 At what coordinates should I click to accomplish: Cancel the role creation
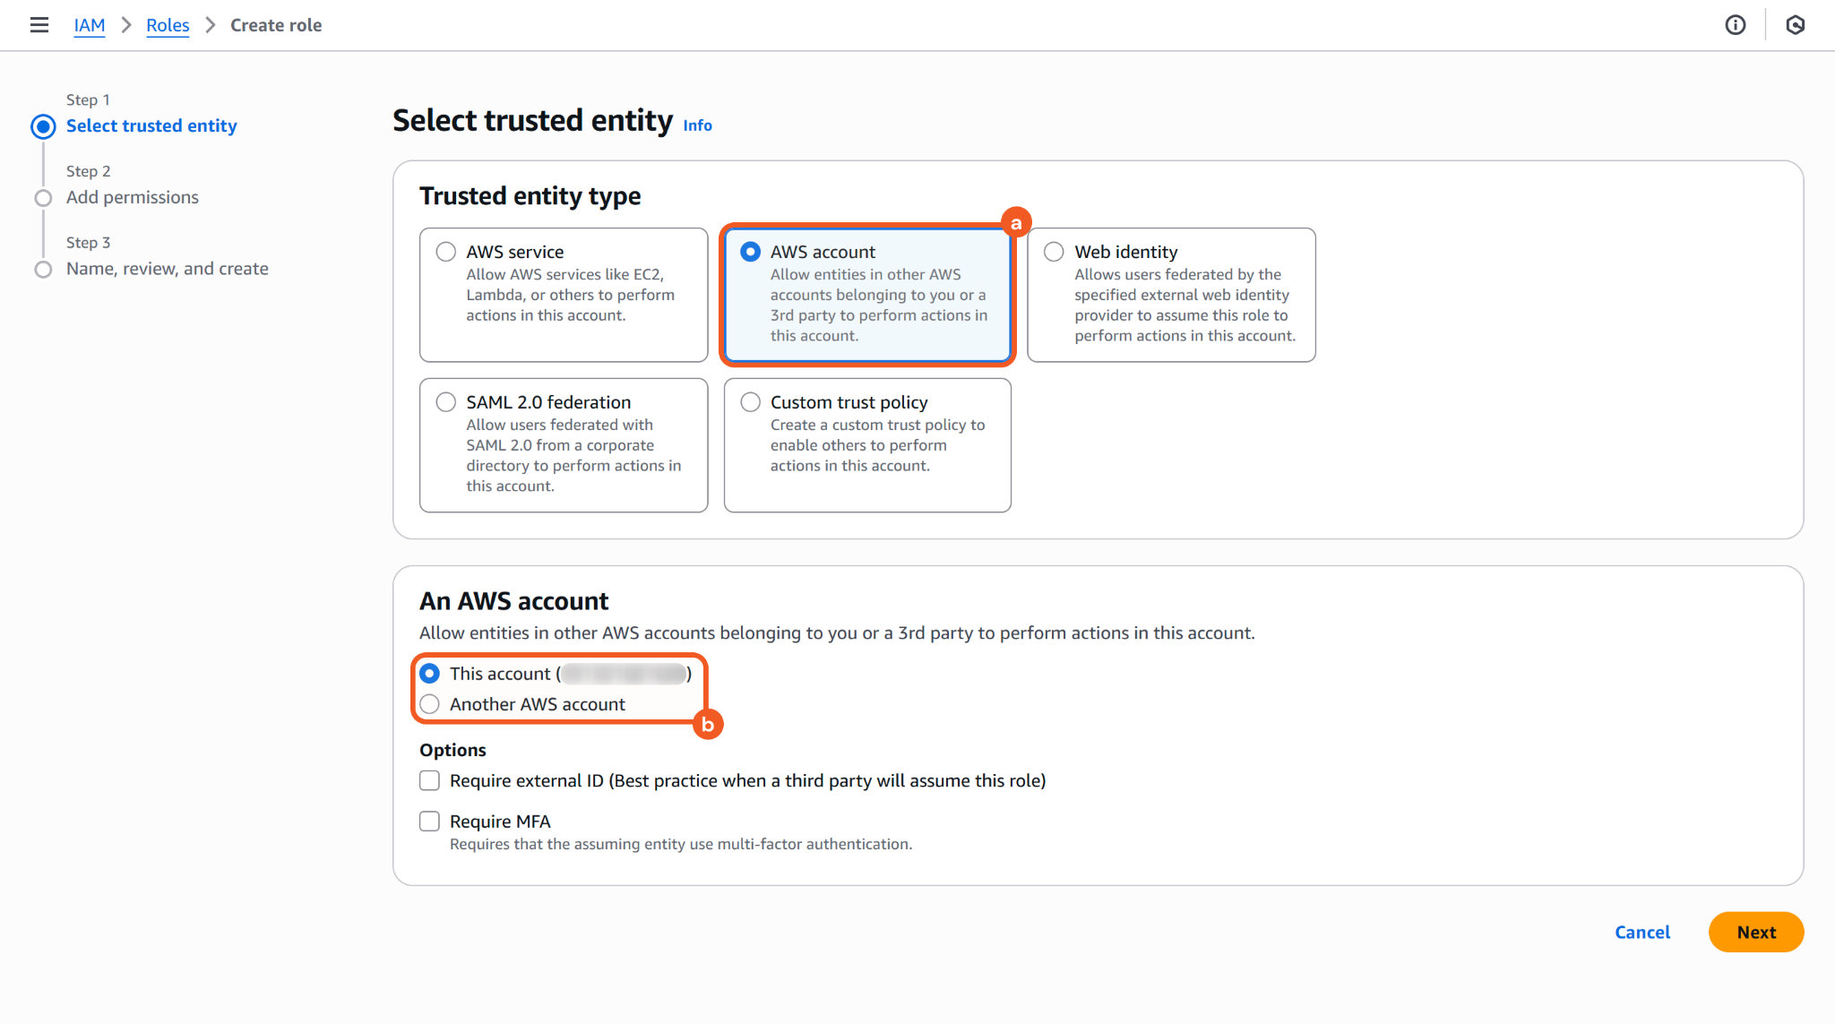click(1641, 932)
